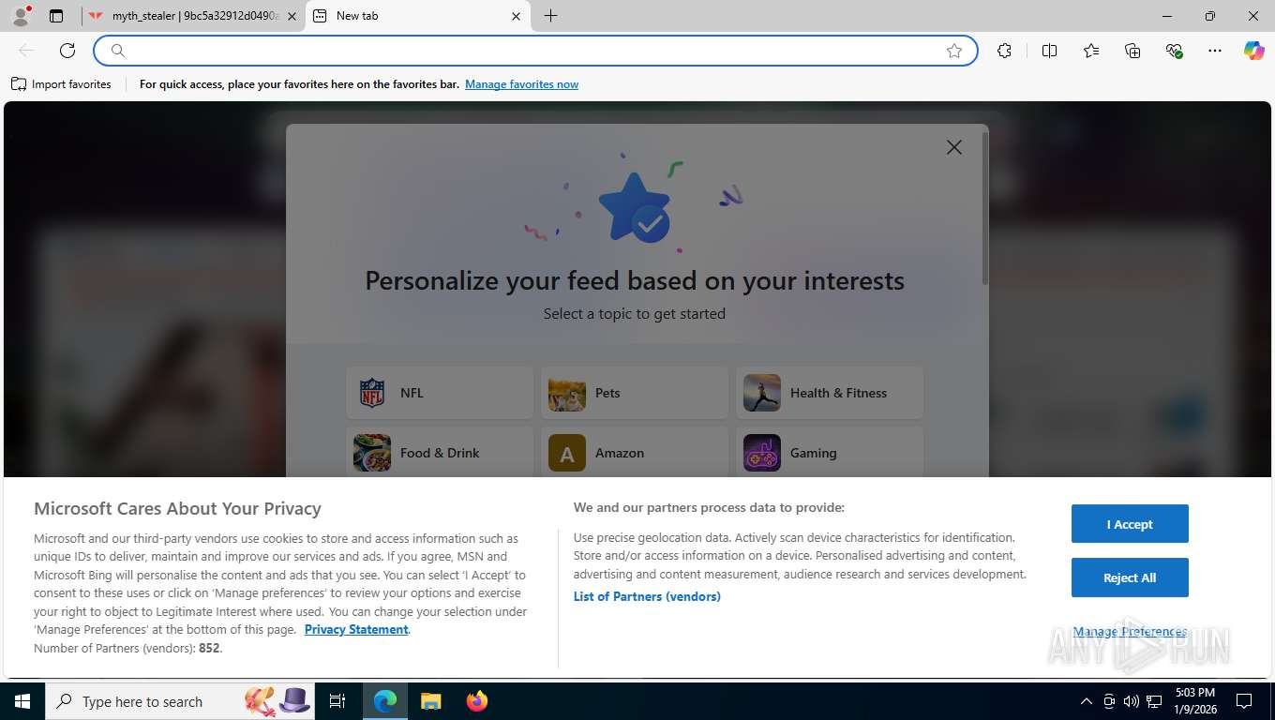Switch to the New tab tab
1275x720 pixels.
417,16
